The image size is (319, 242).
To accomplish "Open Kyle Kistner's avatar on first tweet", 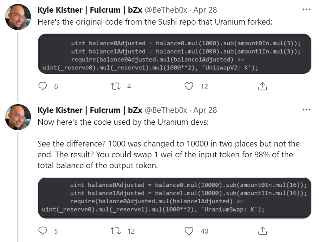I will tap(18, 17).
